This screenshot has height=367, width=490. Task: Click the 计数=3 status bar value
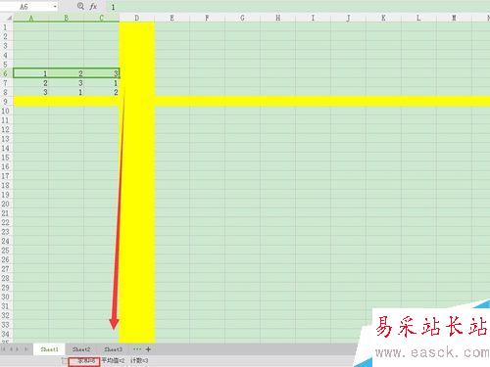(139, 361)
